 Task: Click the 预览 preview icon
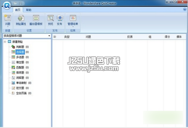[51, 18]
